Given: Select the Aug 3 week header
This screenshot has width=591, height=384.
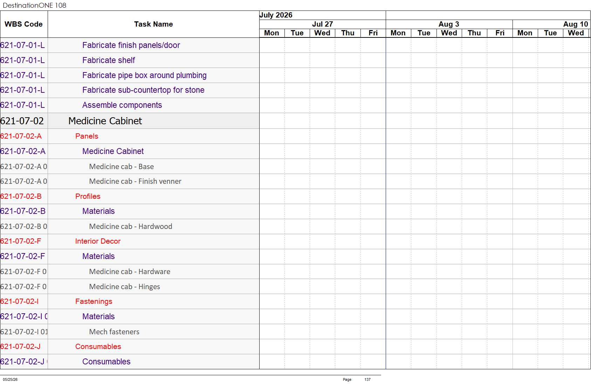Looking at the screenshot, I should pyautogui.click(x=449, y=24).
